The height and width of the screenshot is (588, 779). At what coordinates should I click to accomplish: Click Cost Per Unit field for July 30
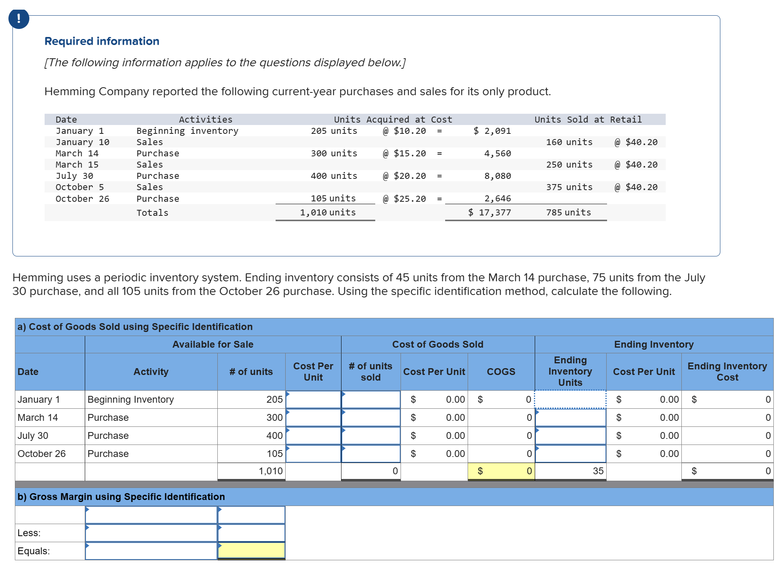313,436
